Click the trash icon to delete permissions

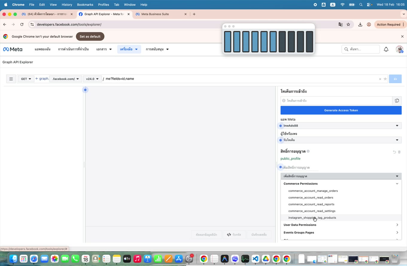[x=399, y=152]
